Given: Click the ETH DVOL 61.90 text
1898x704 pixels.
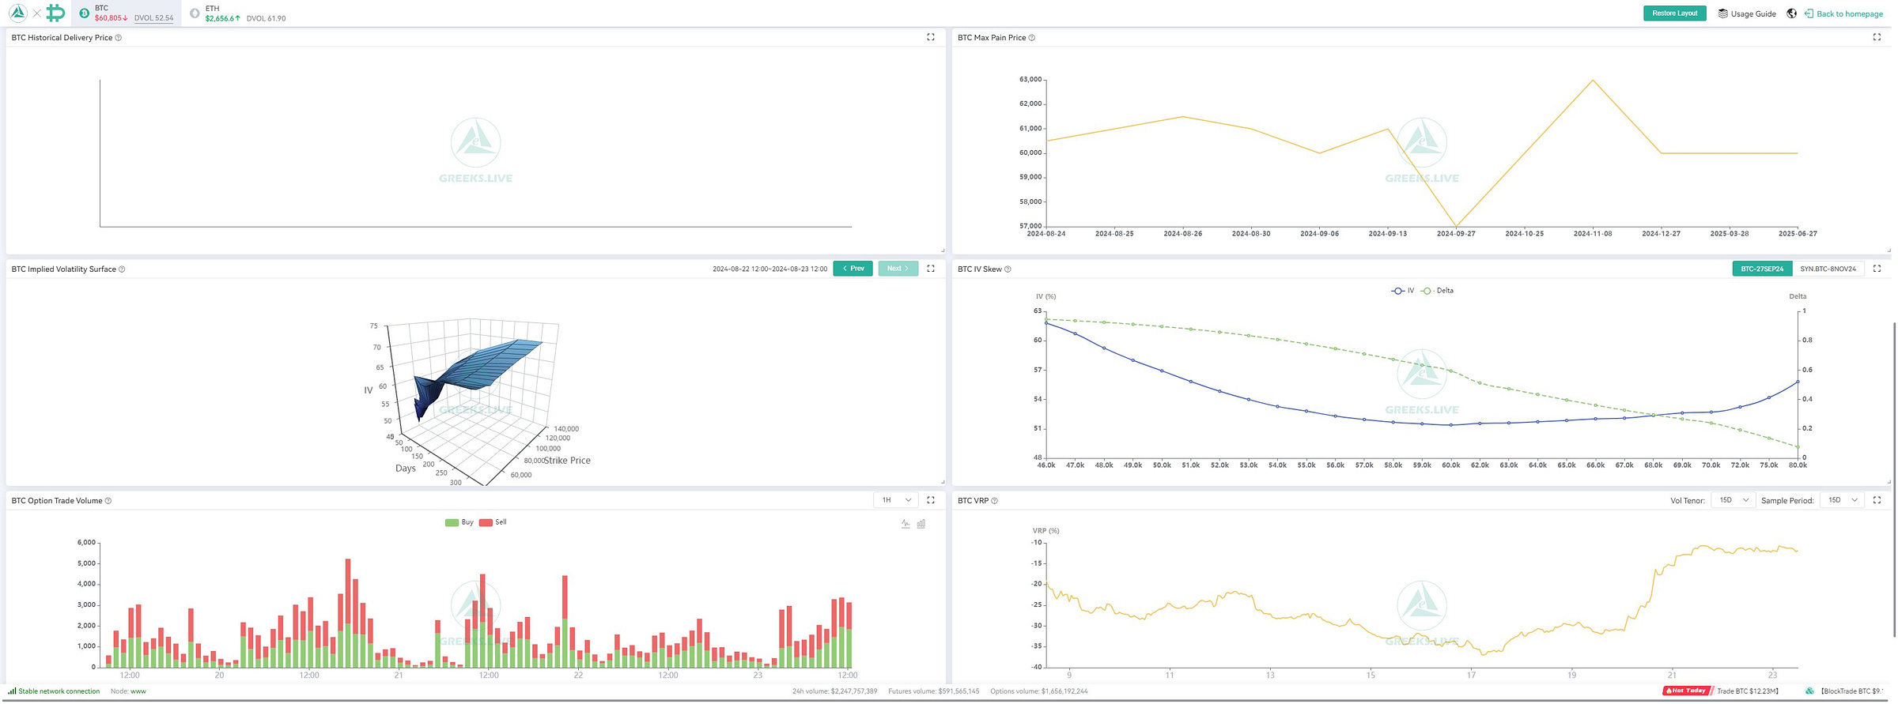Looking at the screenshot, I should point(266,18).
